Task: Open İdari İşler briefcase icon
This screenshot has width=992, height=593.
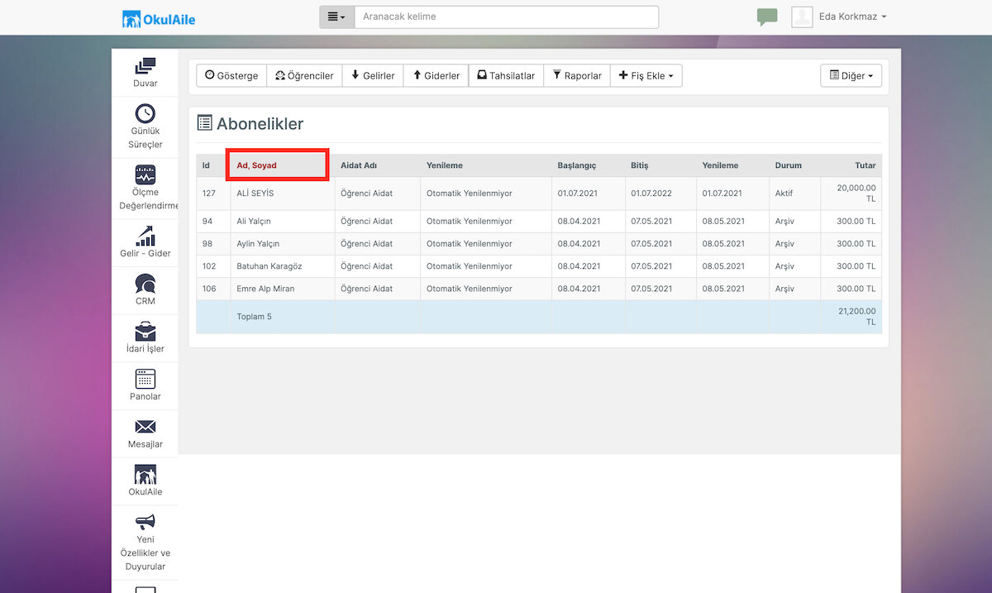Action: point(145,331)
